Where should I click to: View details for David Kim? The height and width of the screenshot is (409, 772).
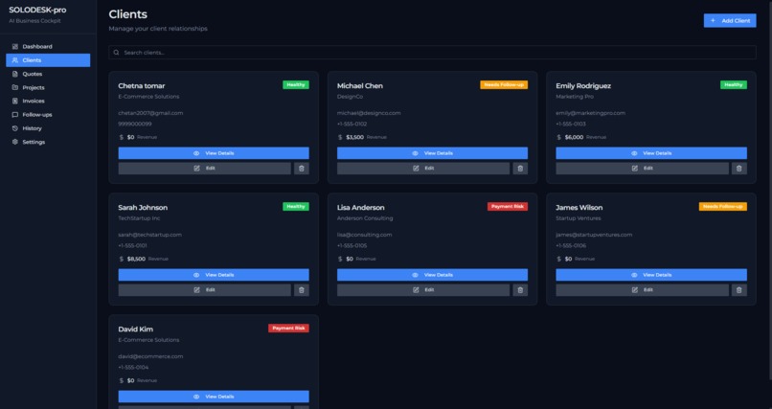[x=214, y=397]
